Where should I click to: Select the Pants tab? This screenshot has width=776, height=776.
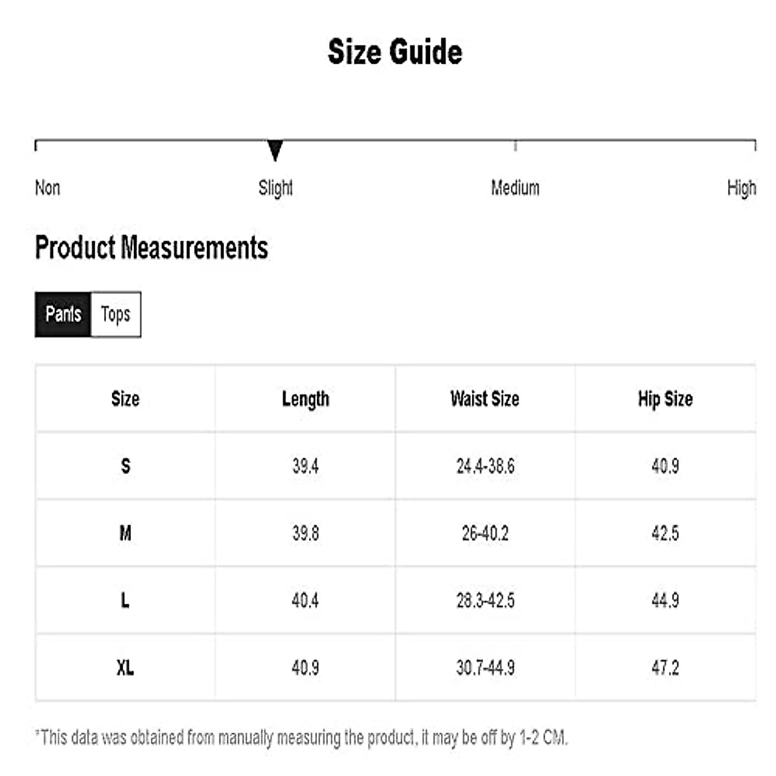pyautogui.click(x=63, y=314)
